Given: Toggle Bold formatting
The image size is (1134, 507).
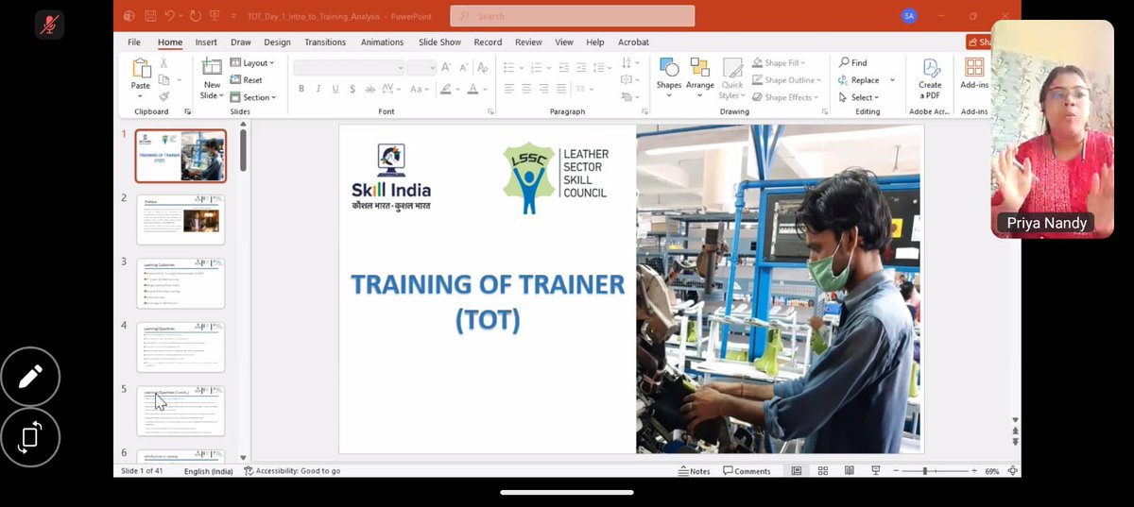Looking at the screenshot, I should pyautogui.click(x=301, y=89).
